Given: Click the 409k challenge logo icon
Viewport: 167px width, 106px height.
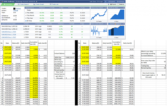Looking at the screenshot, I should (2, 2).
